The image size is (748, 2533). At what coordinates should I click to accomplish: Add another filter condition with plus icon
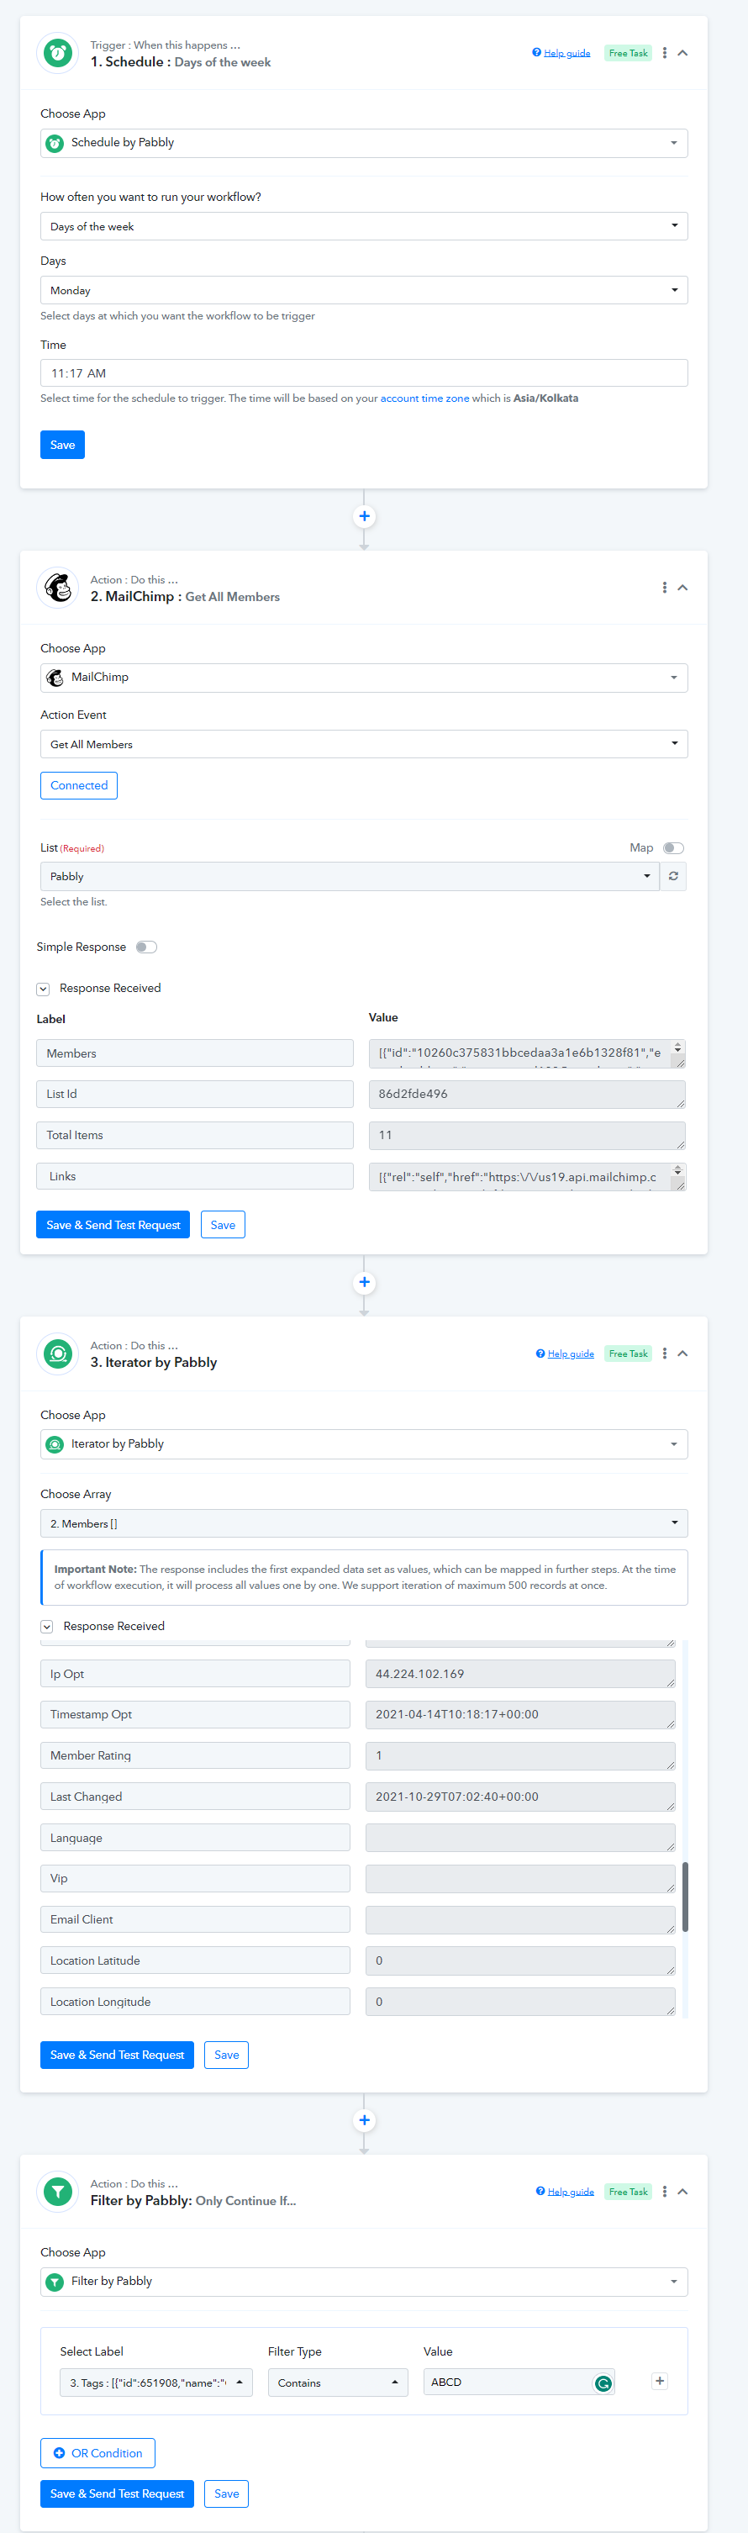[x=660, y=2381]
